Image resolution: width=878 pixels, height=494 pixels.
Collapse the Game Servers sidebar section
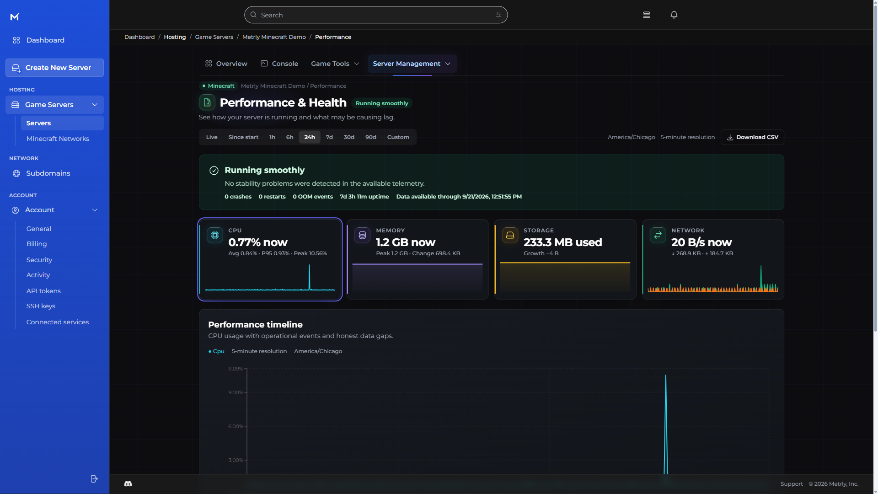tap(95, 105)
